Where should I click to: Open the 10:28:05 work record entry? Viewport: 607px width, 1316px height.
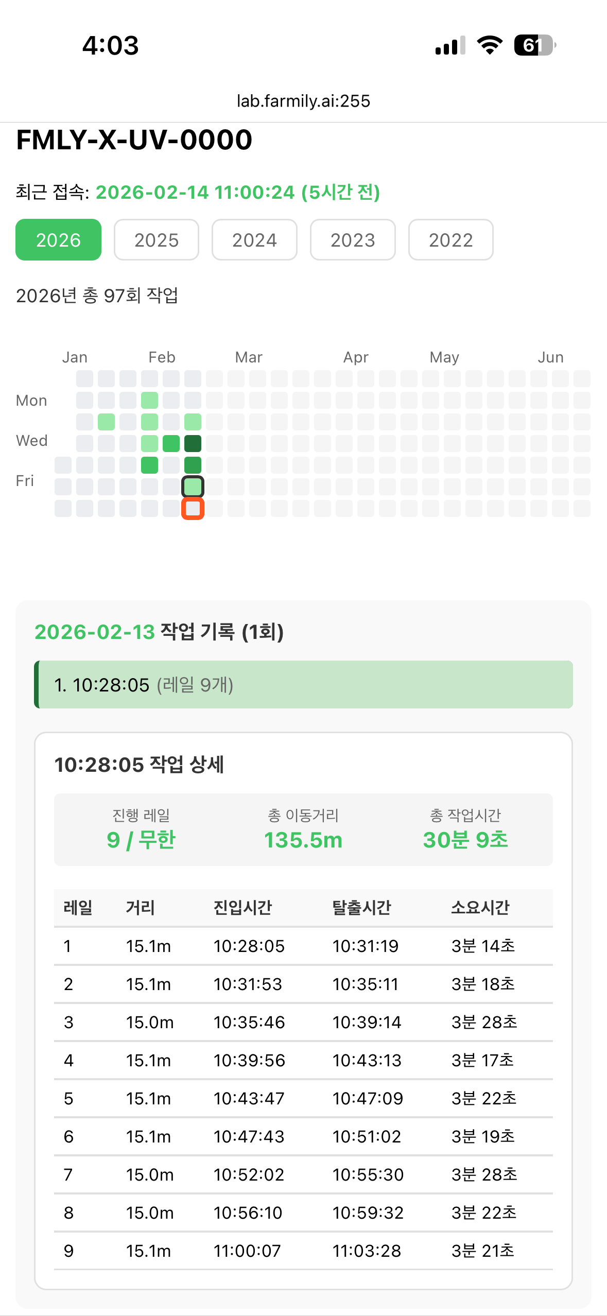coord(303,685)
